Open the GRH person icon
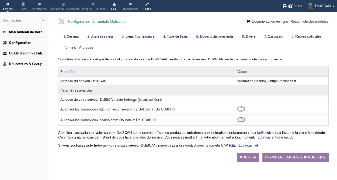 (114, 4)
